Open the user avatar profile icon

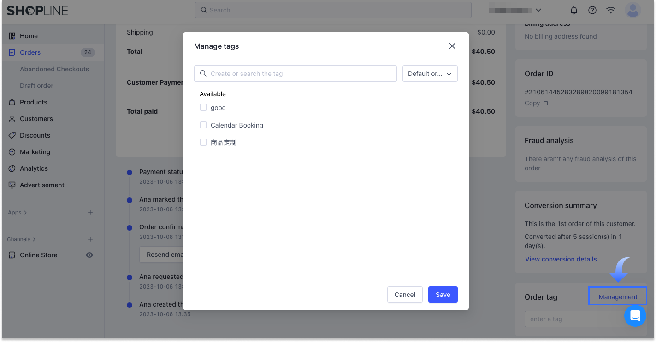[633, 10]
